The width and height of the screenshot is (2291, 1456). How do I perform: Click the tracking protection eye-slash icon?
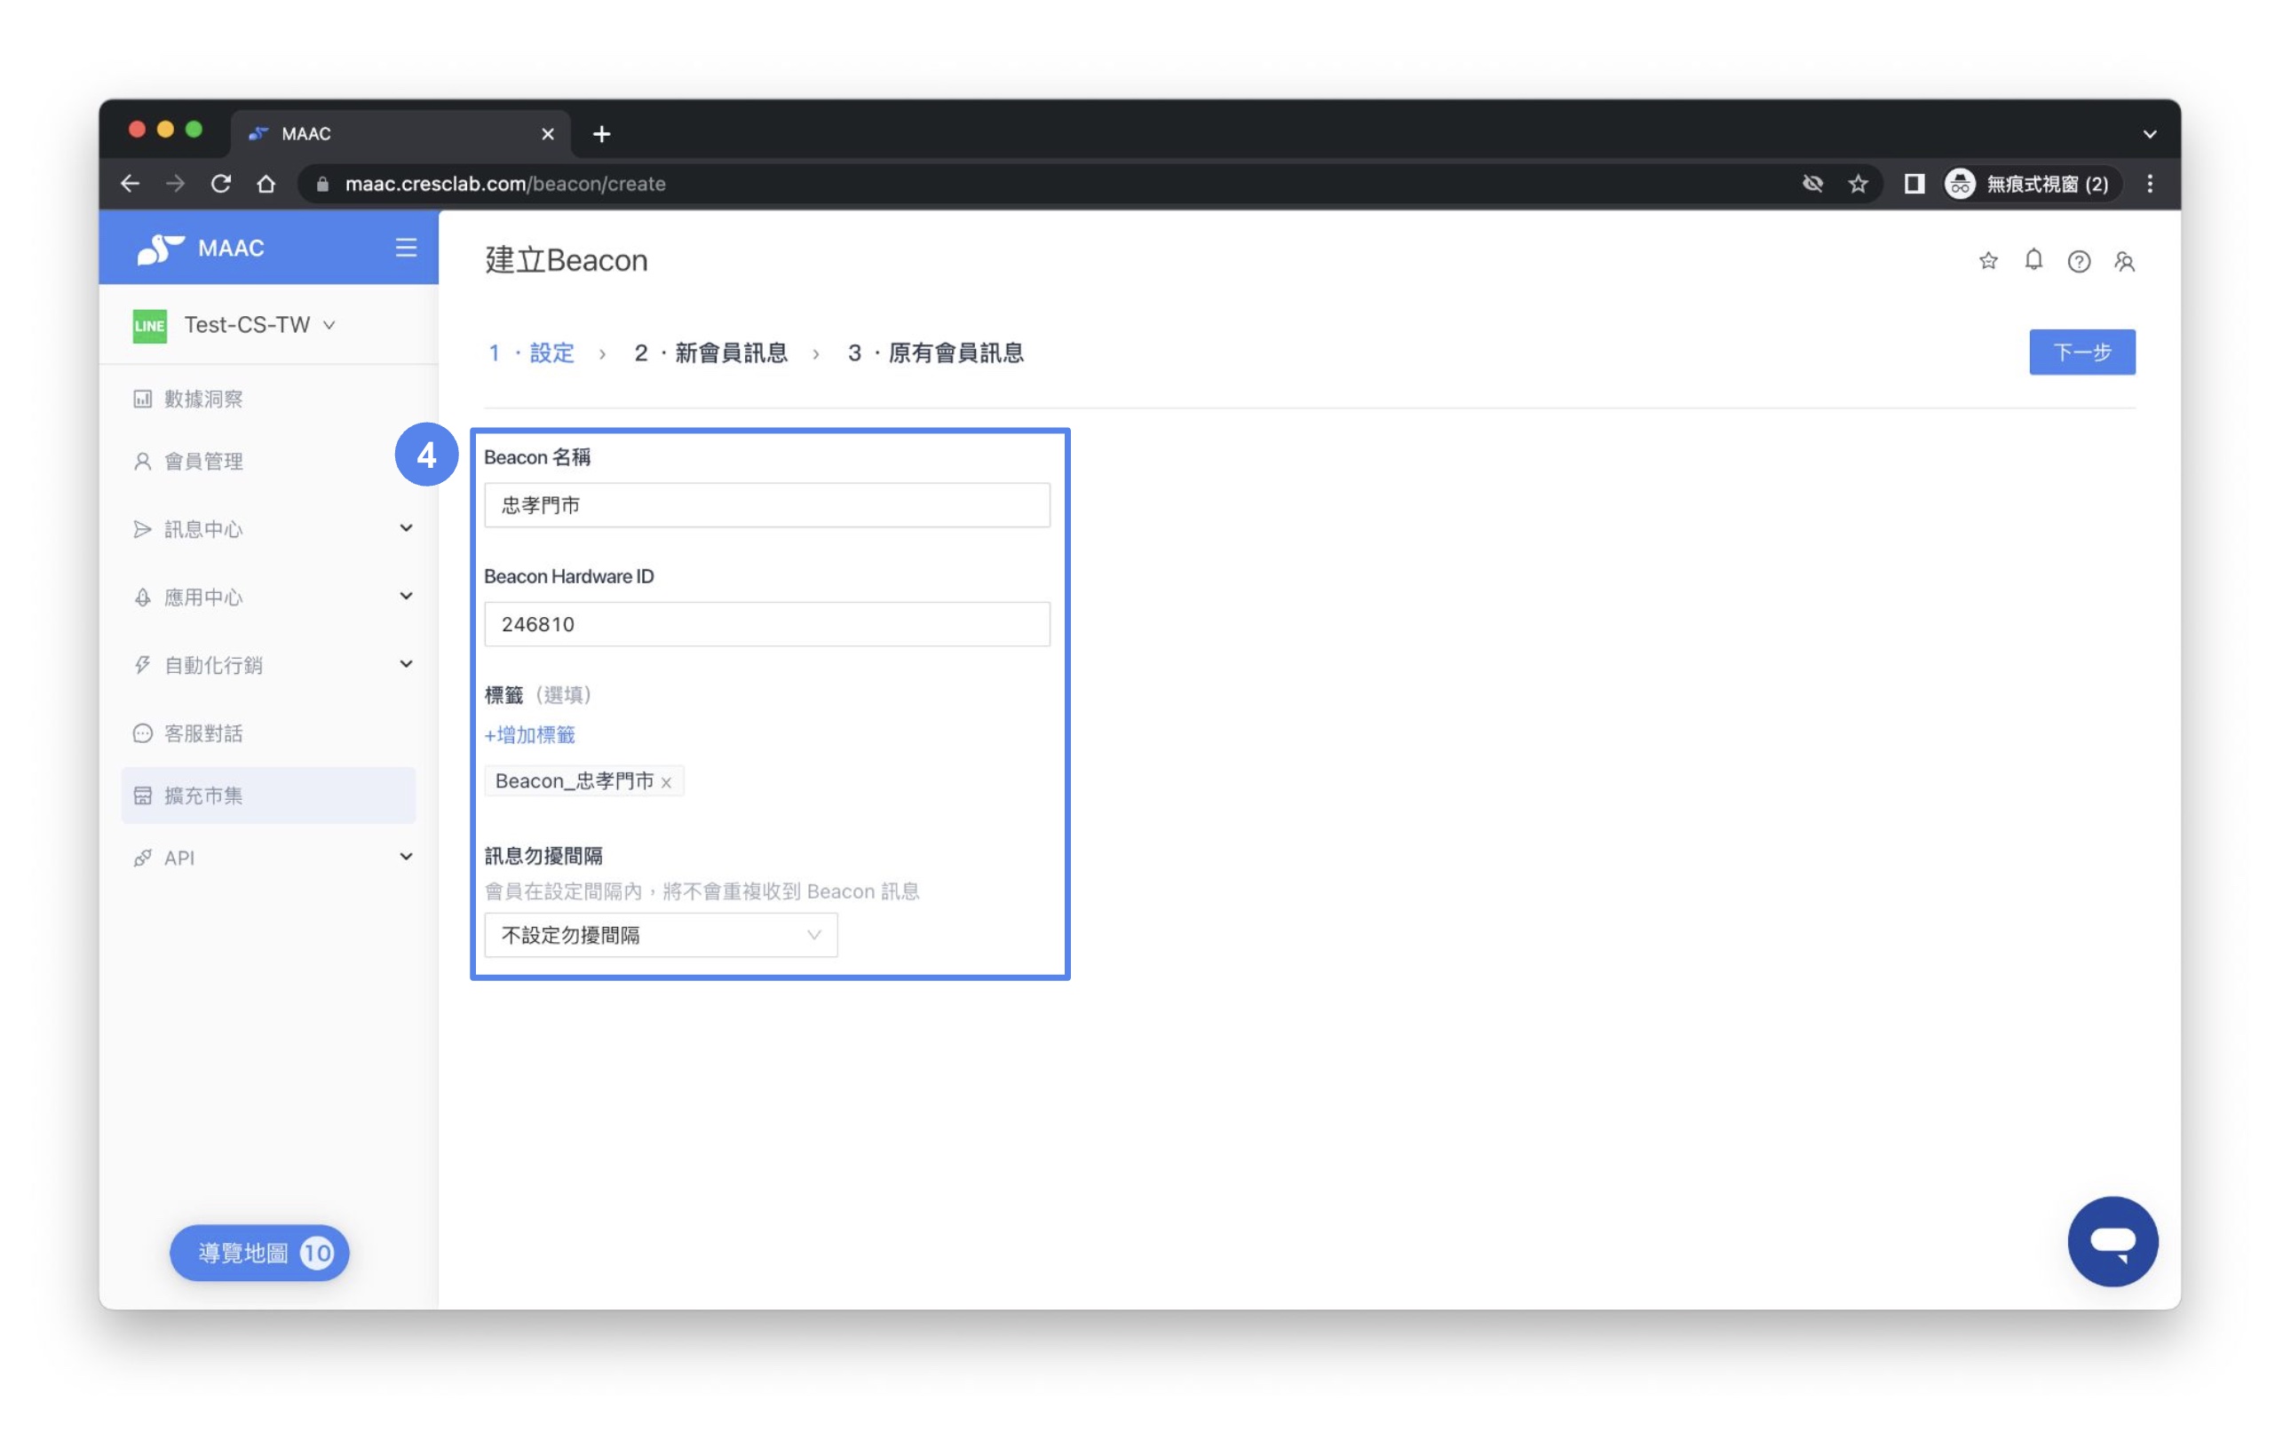[x=1813, y=184]
